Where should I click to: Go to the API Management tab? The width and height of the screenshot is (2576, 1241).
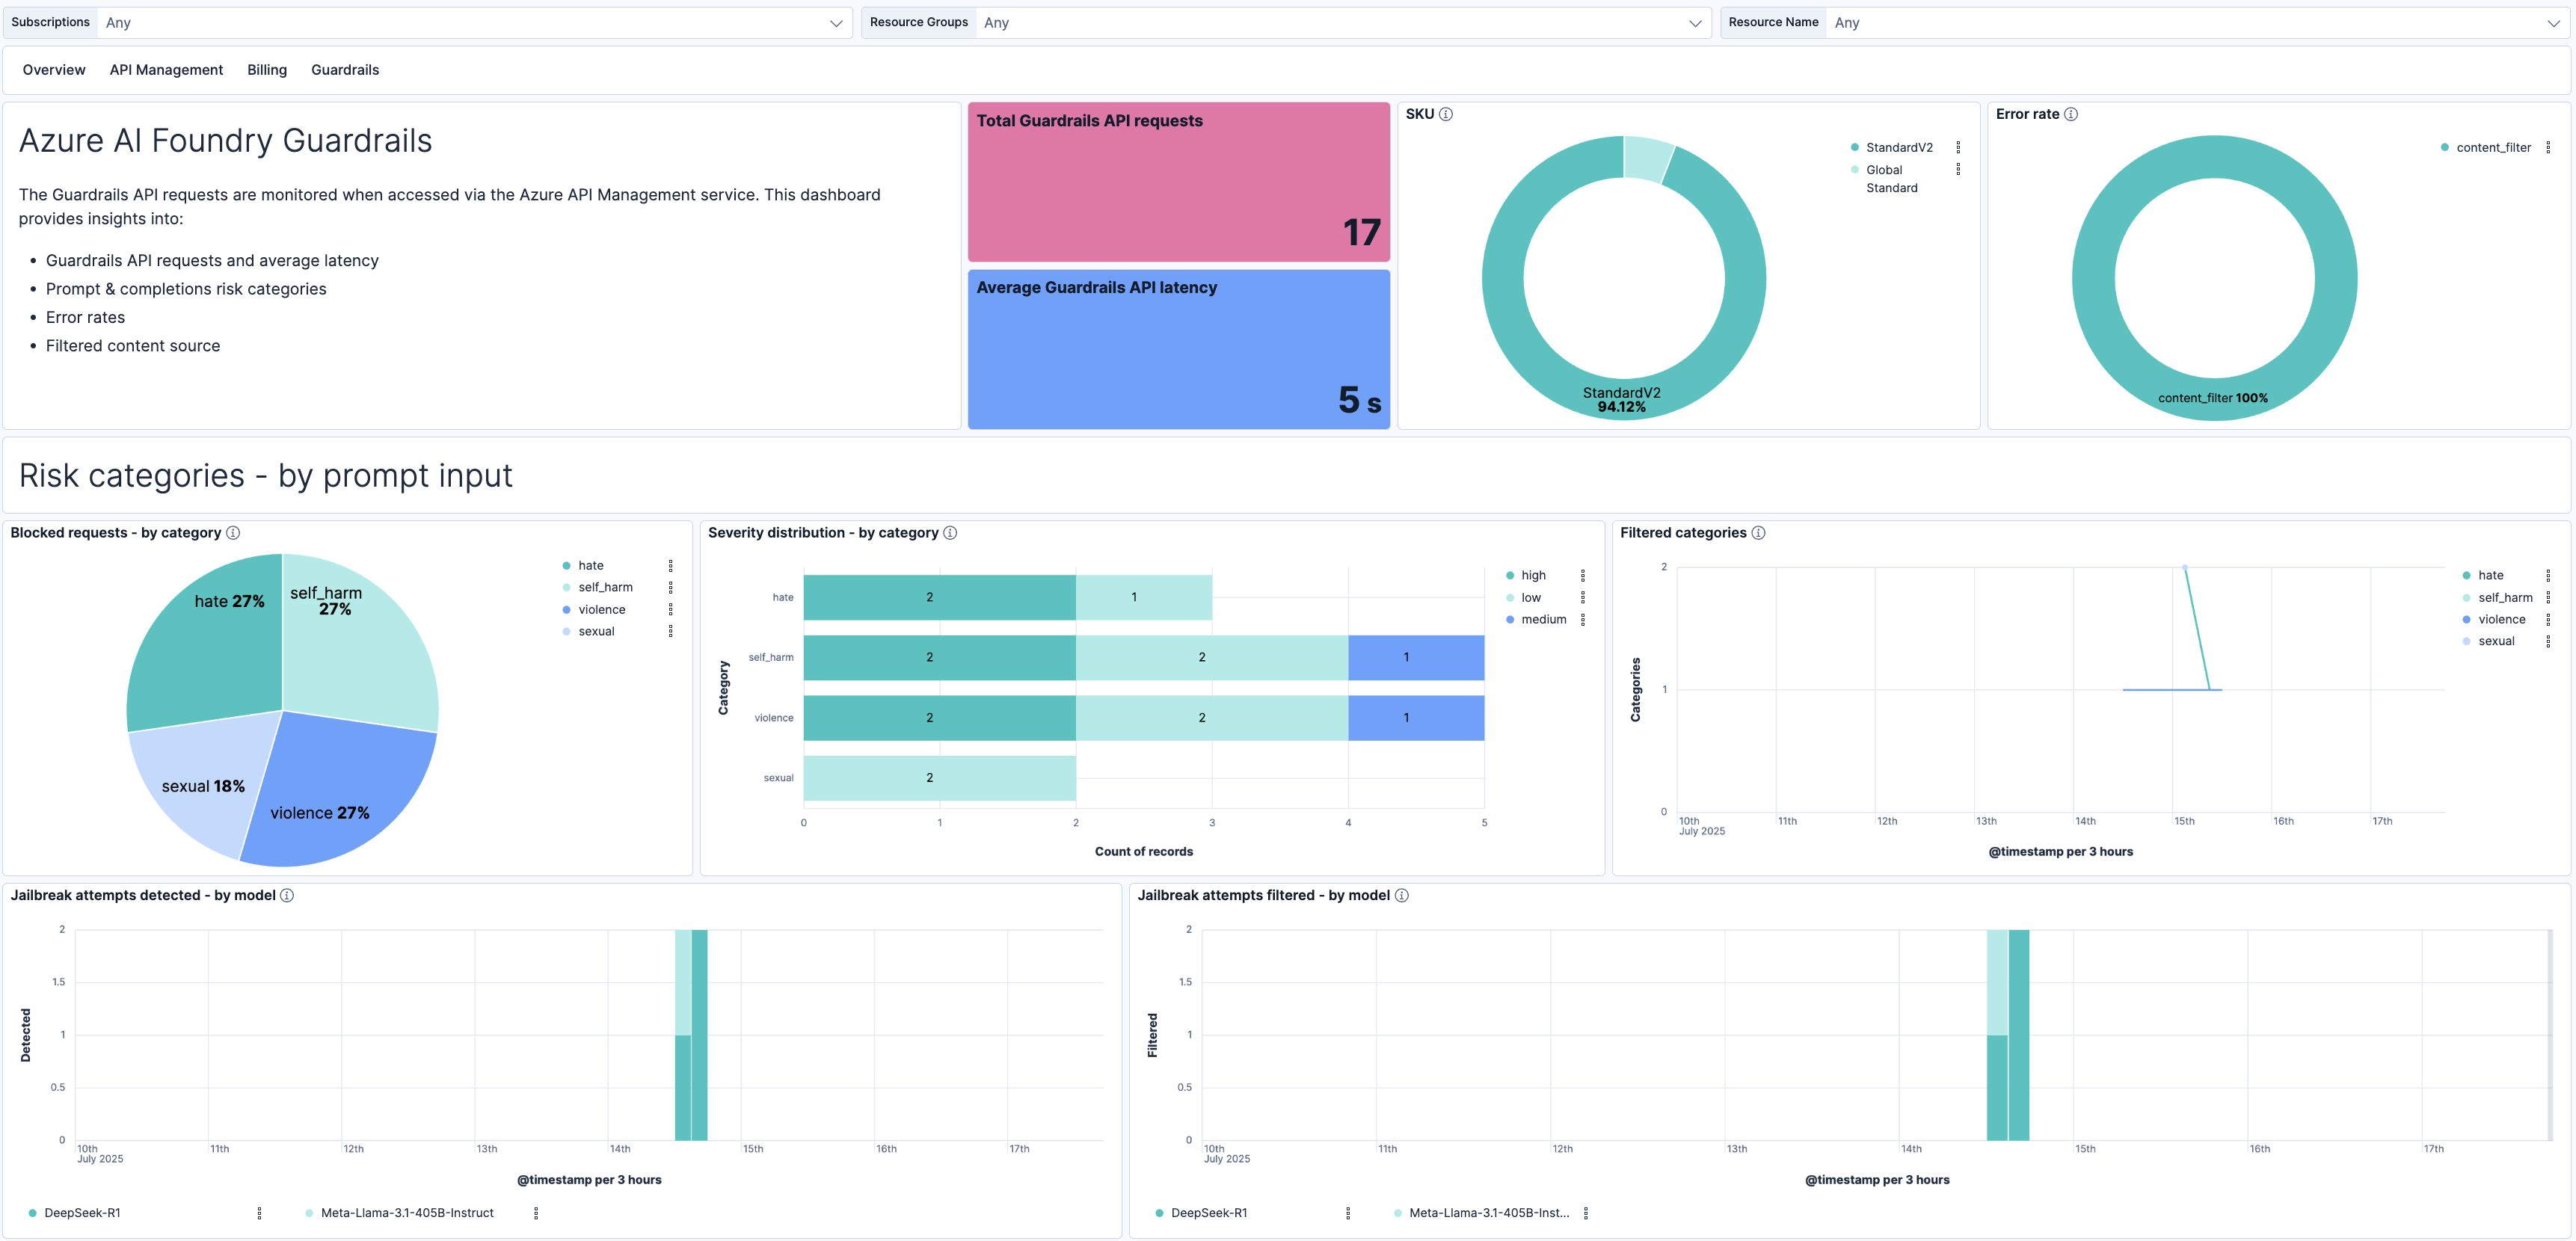click(166, 70)
